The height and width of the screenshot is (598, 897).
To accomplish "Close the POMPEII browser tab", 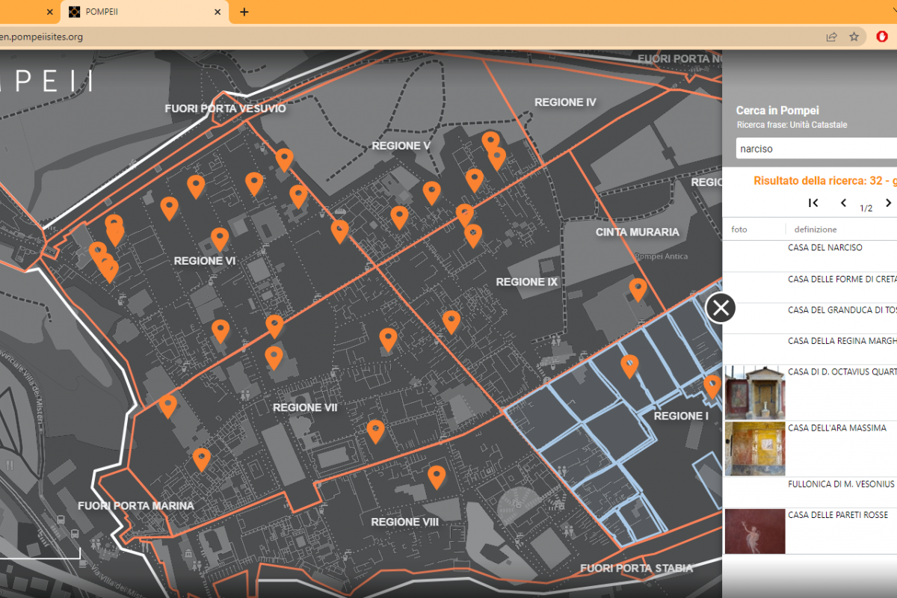I will click(x=218, y=12).
